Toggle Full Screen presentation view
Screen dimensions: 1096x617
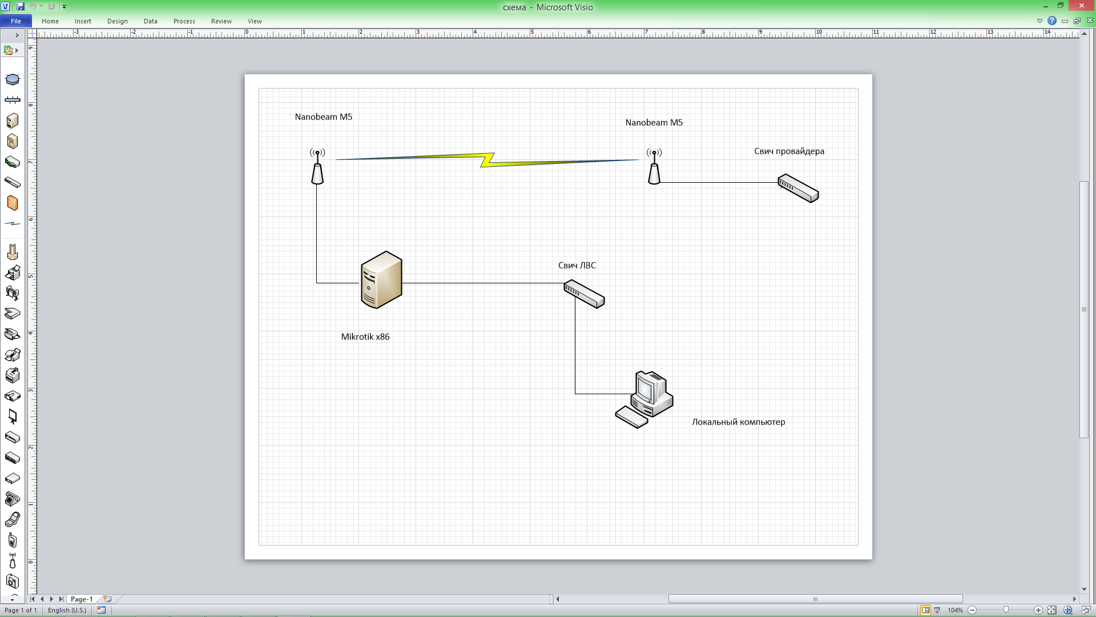[x=937, y=610]
